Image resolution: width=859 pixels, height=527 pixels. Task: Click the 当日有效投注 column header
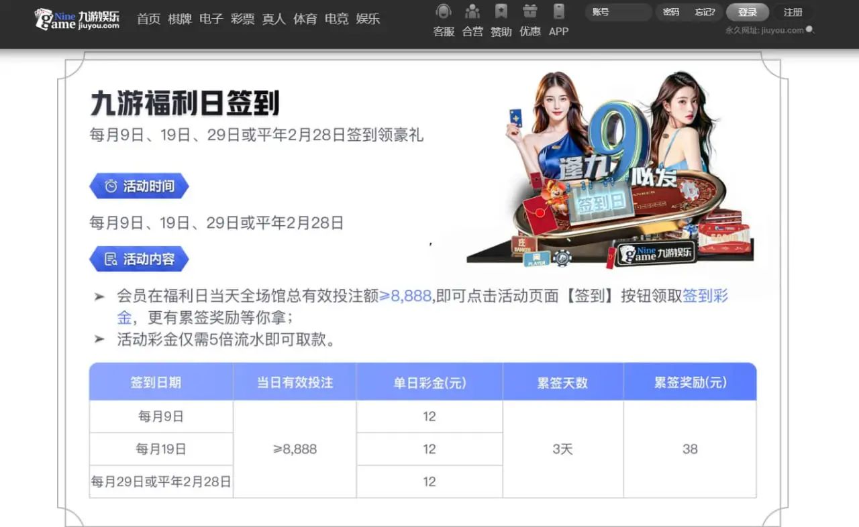(x=295, y=382)
